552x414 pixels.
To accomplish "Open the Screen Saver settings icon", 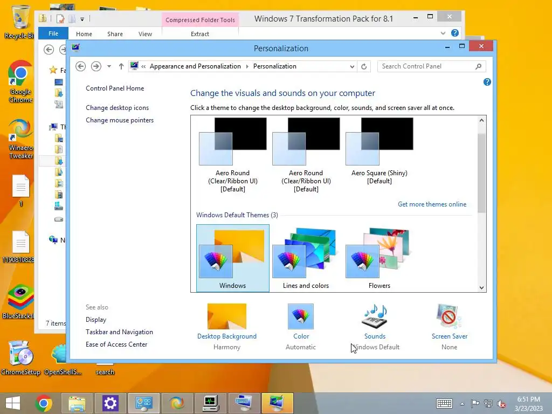I will point(449,316).
